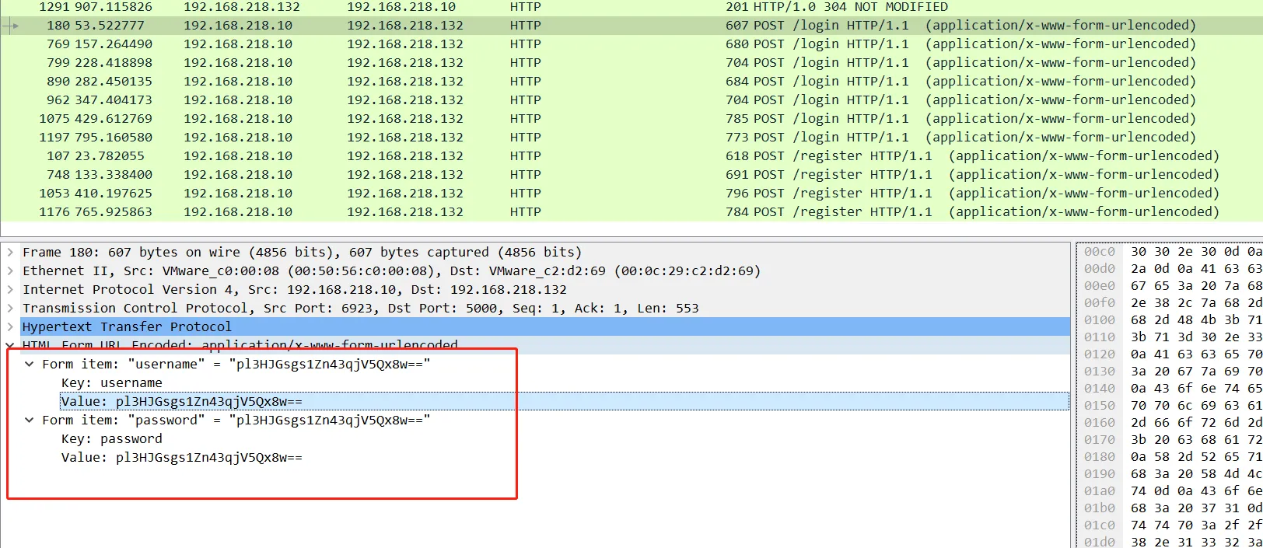This screenshot has width=1263, height=548.
Task: Select the username Value line
Action: pos(182,402)
